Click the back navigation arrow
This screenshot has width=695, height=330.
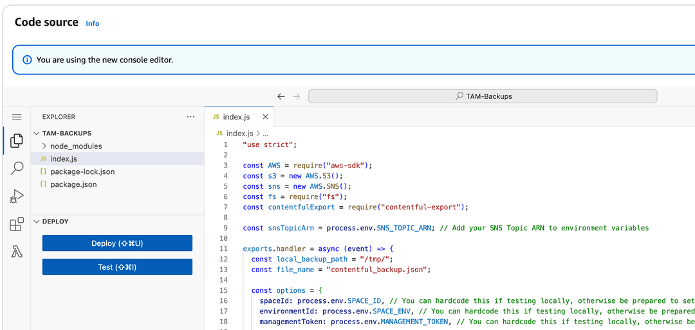tap(281, 96)
